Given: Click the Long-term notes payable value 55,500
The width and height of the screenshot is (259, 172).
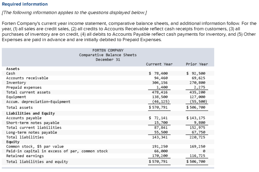Looking at the screenshot, I should pos(161,132).
